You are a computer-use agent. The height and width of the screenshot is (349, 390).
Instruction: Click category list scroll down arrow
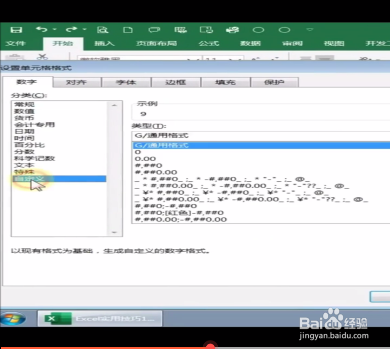coord(114,232)
